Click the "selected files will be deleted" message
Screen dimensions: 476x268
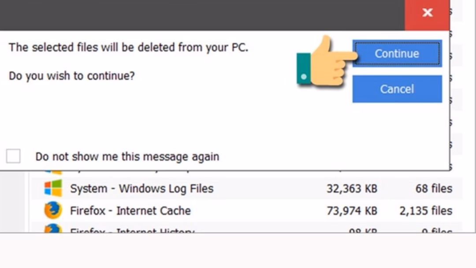[x=128, y=47]
